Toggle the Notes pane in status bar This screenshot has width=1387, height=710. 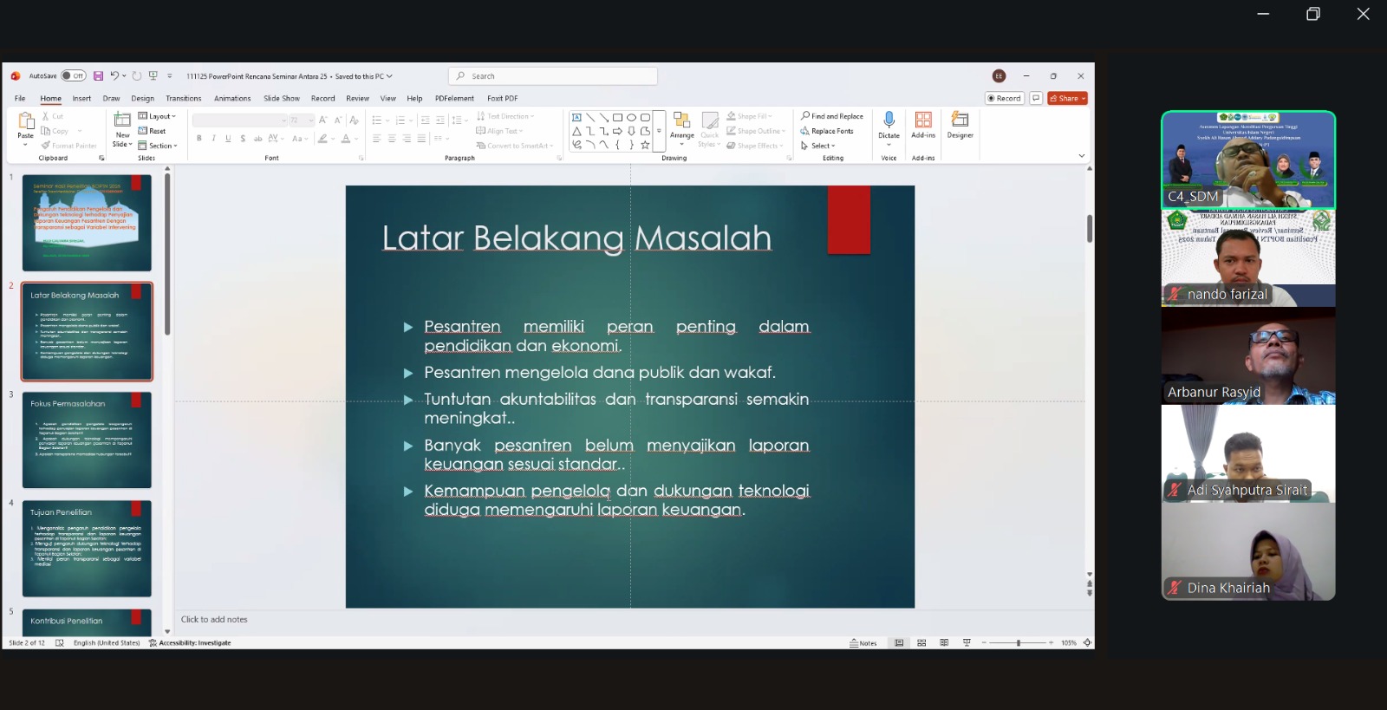pyautogui.click(x=863, y=643)
